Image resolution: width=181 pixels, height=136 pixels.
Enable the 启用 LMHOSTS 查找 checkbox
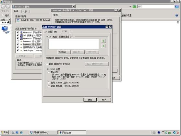[x=47, y=64]
